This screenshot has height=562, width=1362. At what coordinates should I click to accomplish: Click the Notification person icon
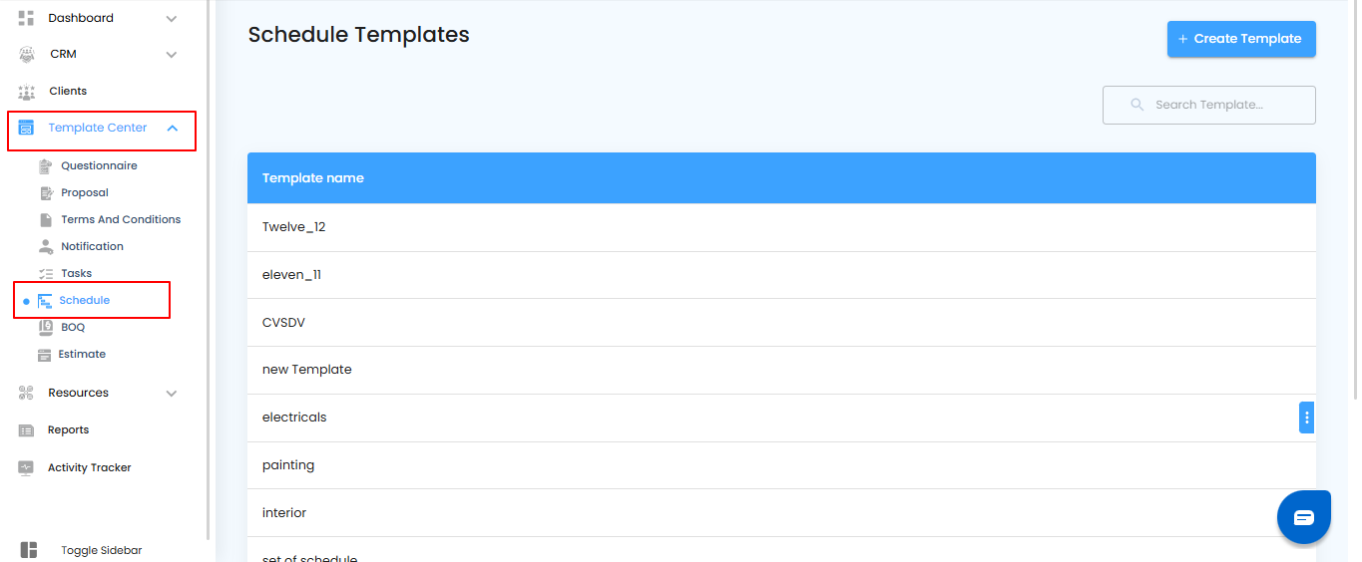pyautogui.click(x=45, y=247)
